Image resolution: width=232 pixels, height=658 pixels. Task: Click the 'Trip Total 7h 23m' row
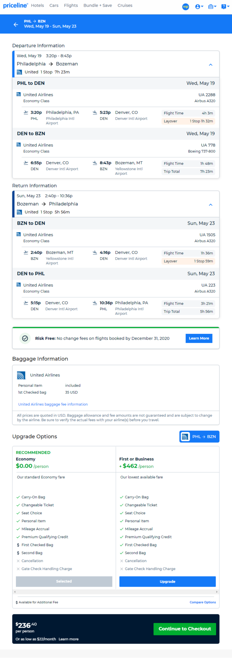pos(188,171)
